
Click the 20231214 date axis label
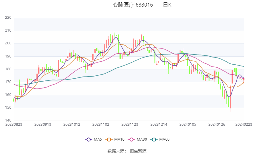coord(159,125)
